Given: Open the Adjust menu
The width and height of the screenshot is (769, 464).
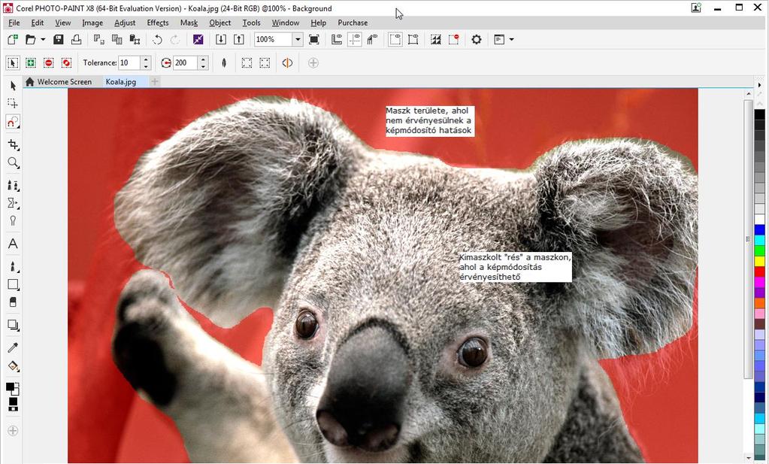Looking at the screenshot, I should click(125, 23).
